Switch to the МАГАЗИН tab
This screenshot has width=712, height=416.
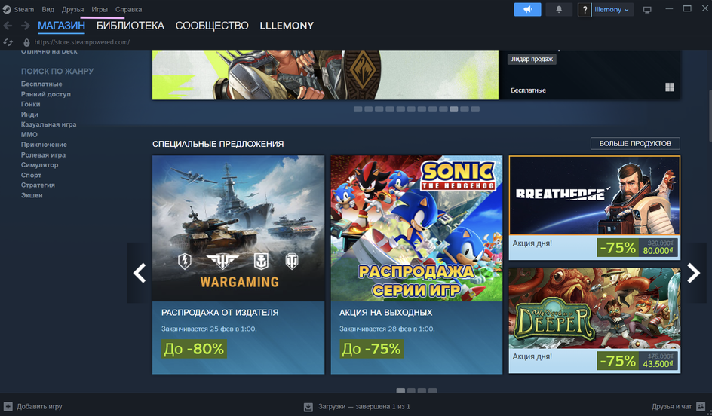point(61,26)
